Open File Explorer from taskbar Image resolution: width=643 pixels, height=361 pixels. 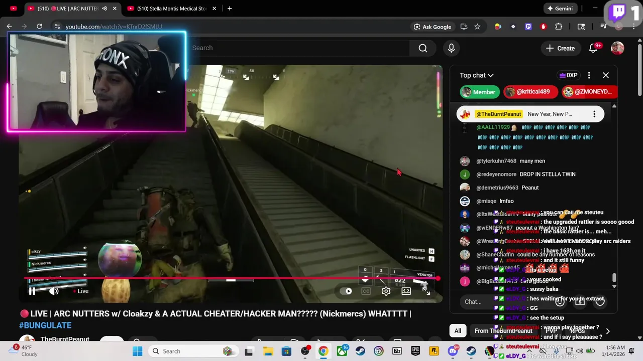coord(267,351)
